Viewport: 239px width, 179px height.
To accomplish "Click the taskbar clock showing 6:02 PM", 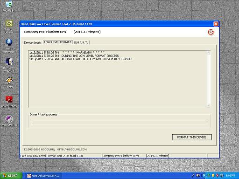I will tap(230, 176).
